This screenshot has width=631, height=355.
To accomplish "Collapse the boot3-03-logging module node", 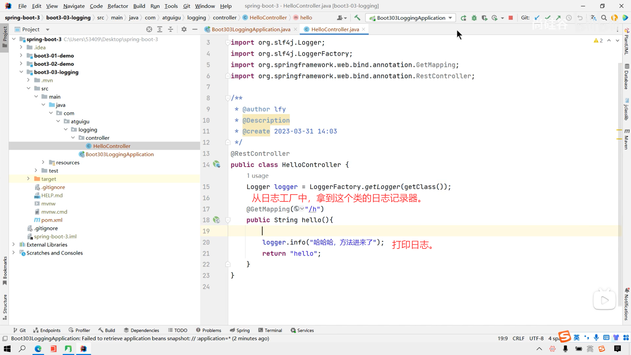I will coord(21,72).
